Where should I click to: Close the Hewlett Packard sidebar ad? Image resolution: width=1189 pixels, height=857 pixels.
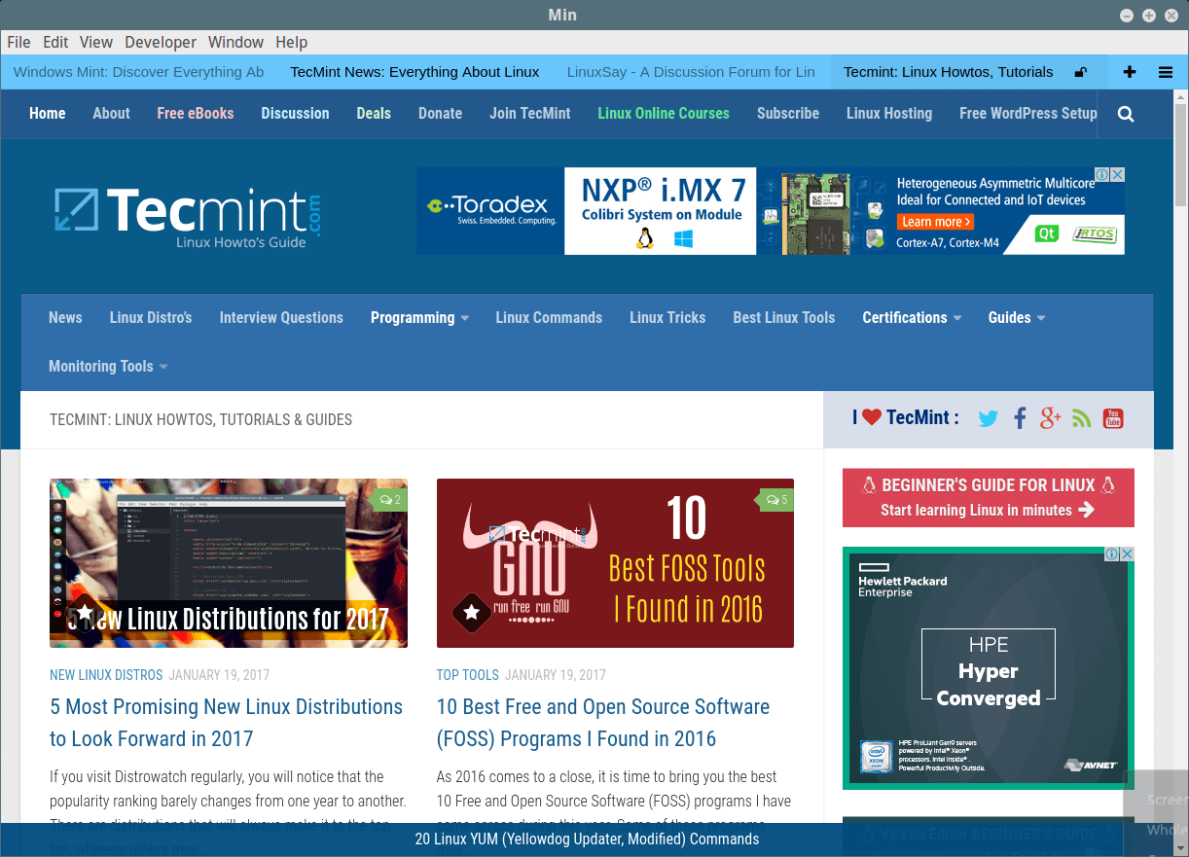click(x=1127, y=553)
